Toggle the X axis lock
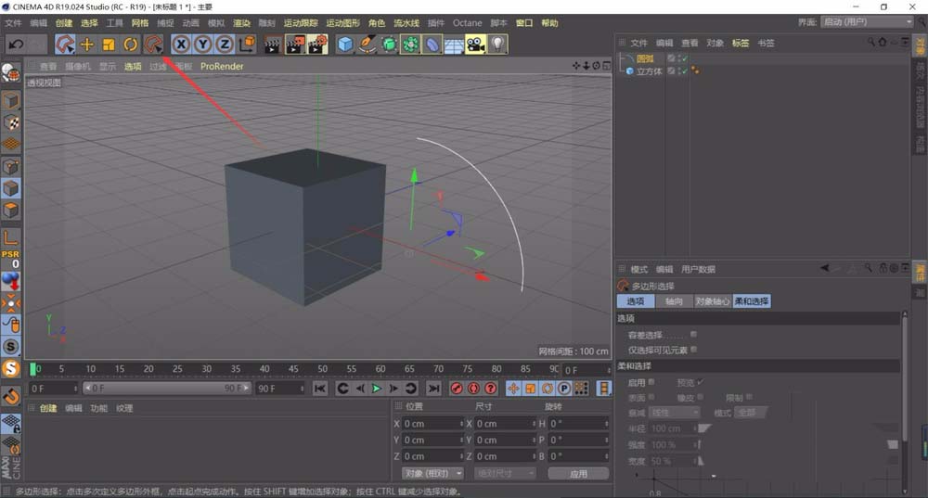This screenshot has height=498, width=928. point(181,45)
